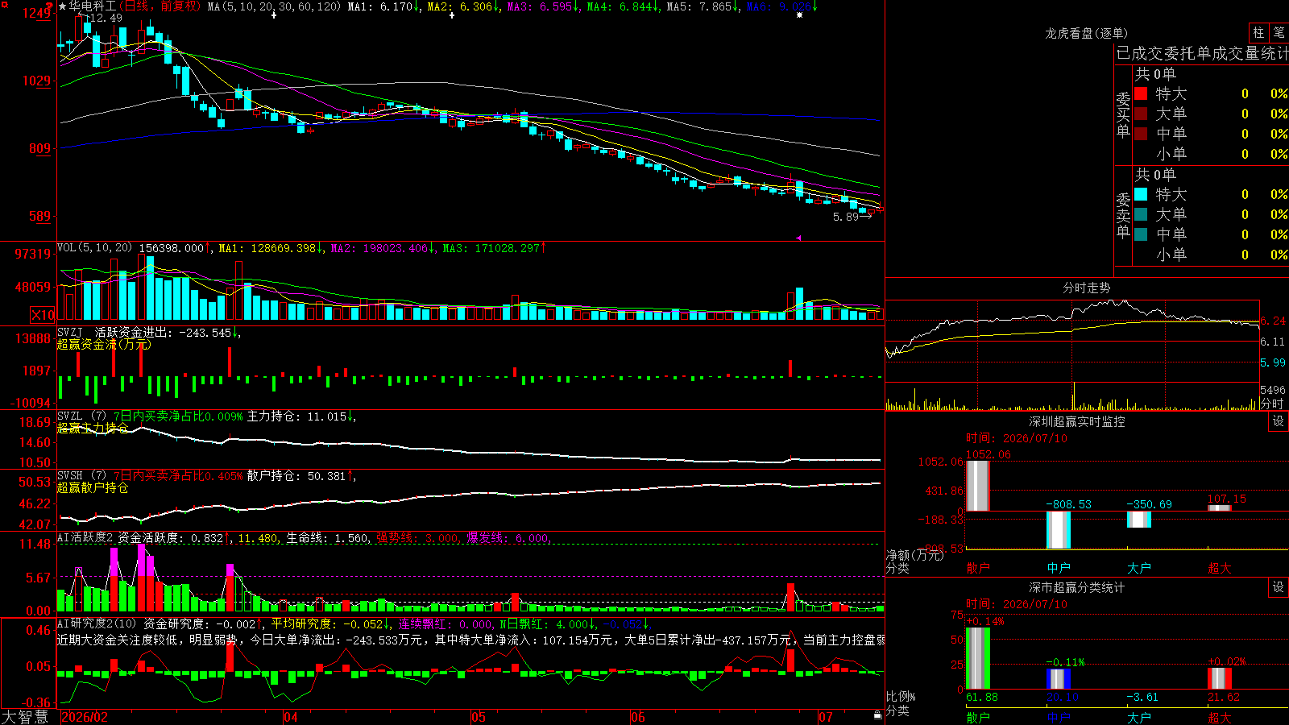The width and height of the screenshot is (1289, 725).
Task: Click the X10 volume scale box
Action: point(43,315)
